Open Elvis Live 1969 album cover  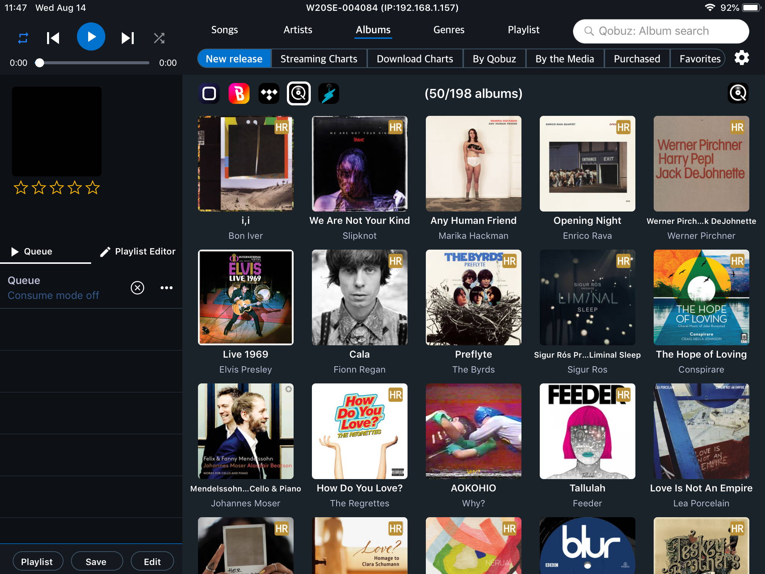pos(246,297)
